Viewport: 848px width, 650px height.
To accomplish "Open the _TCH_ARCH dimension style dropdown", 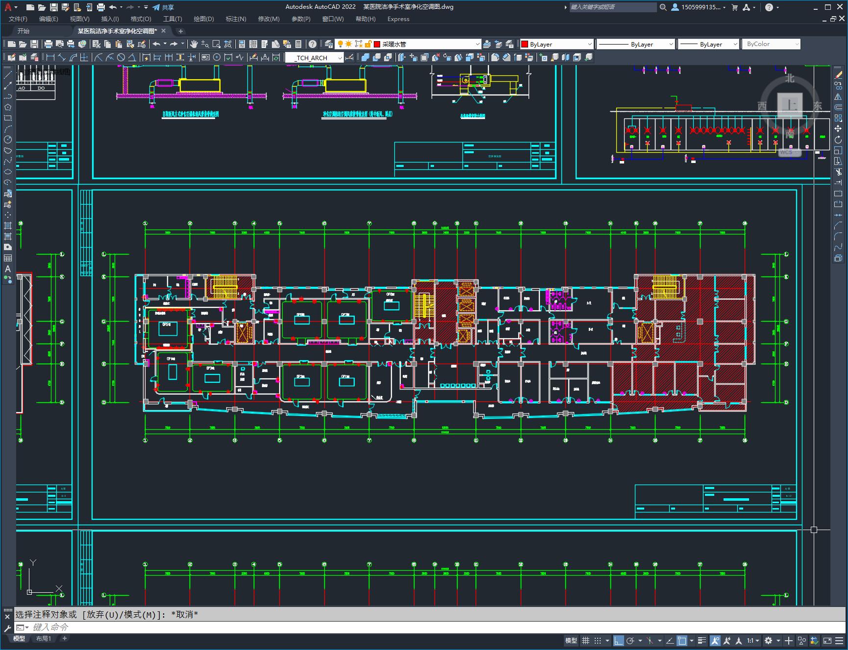I will coord(314,58).
